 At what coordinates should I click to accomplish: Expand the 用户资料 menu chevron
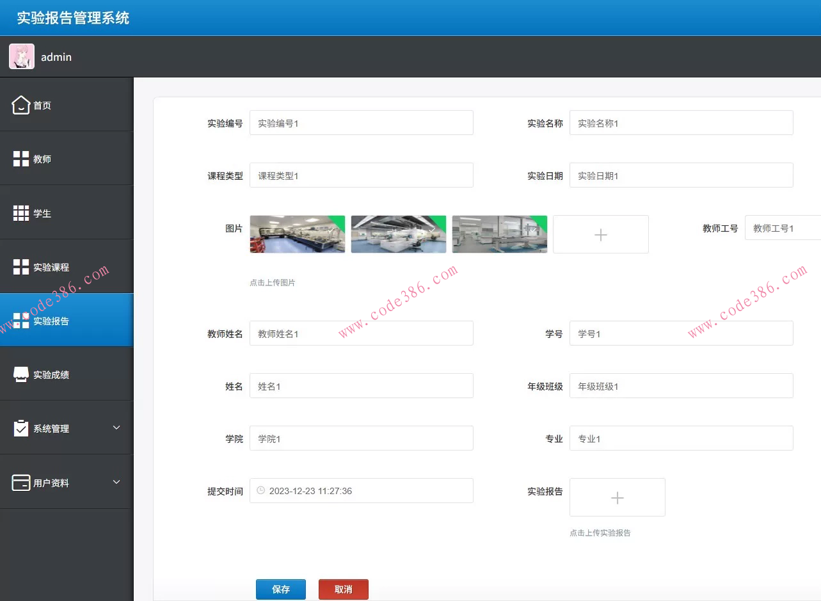point(116,483)
